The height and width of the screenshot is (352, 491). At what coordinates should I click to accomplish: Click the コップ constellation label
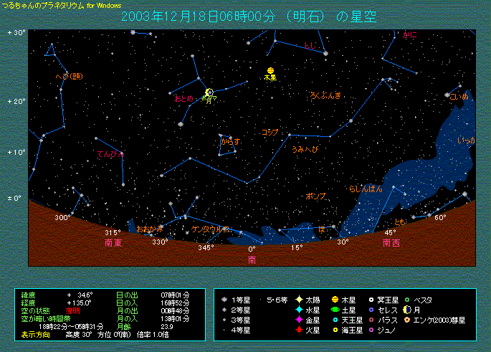[270, 133]
